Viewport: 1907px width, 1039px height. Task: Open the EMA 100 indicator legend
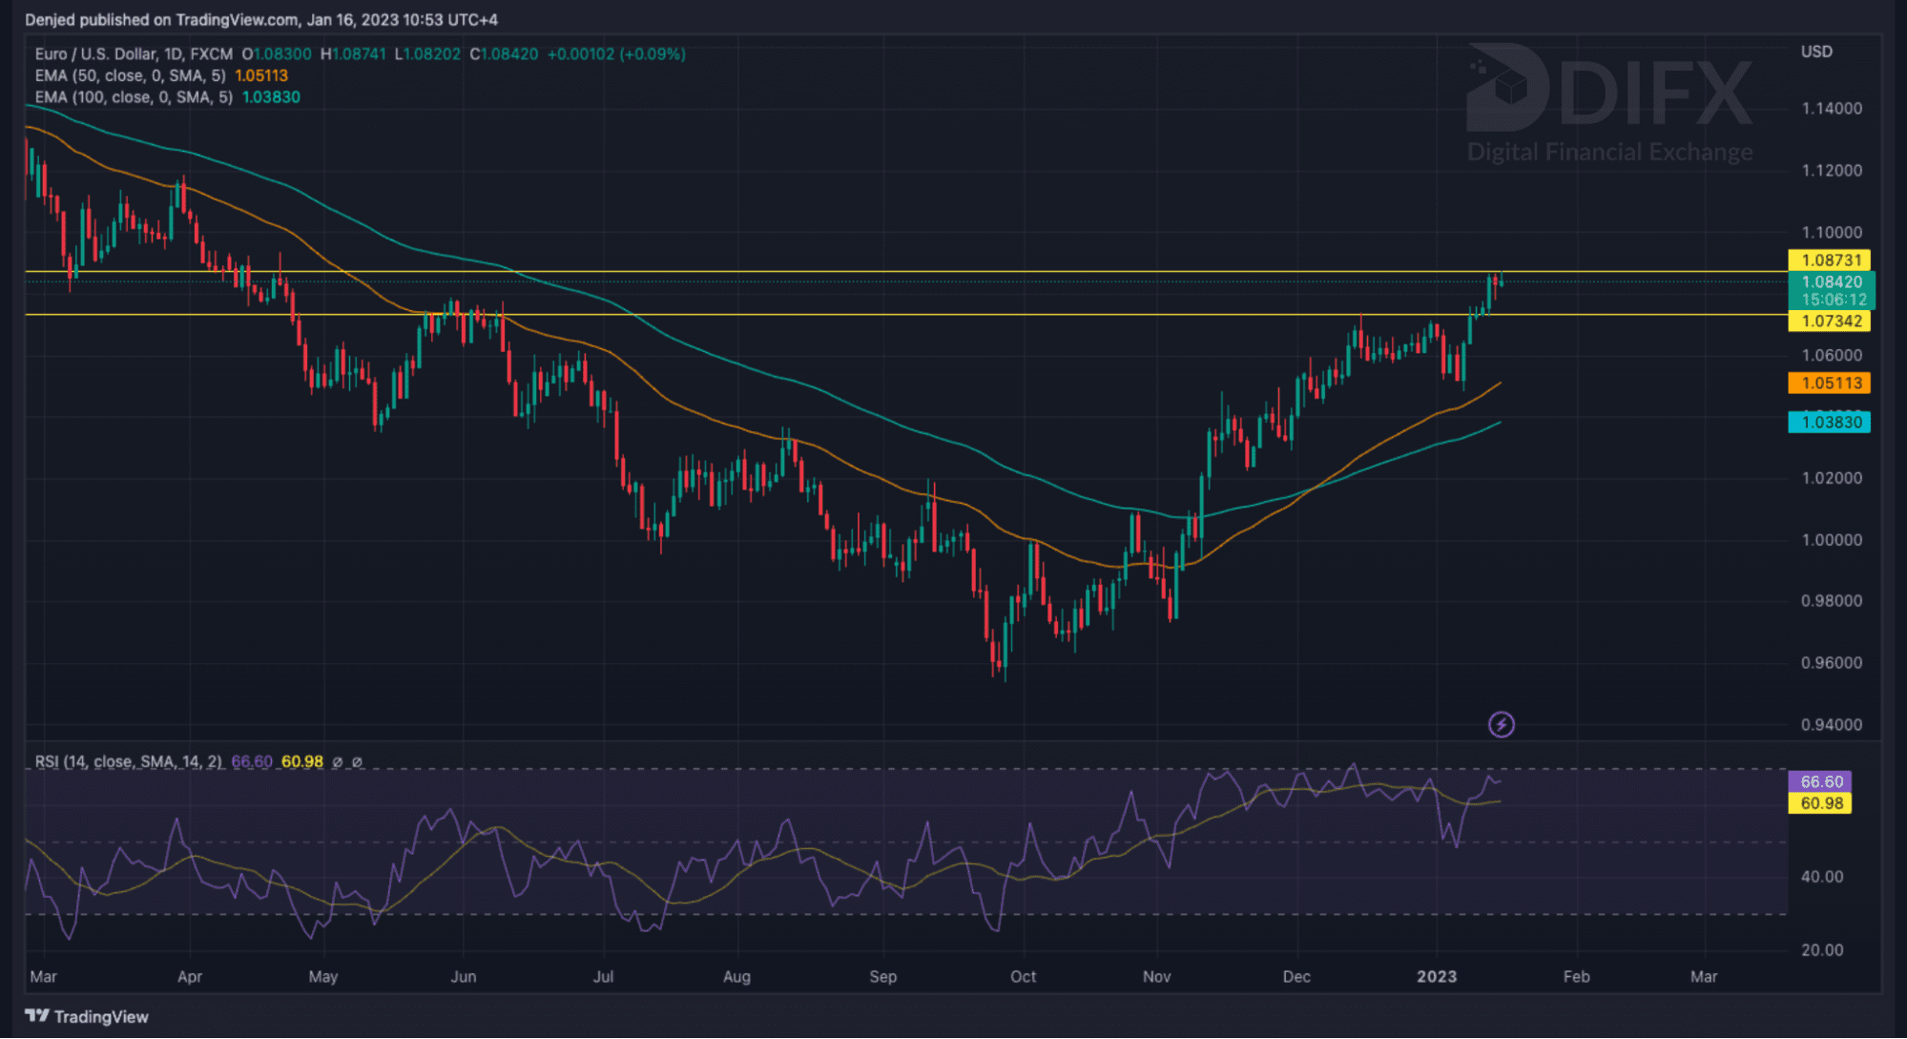(x=134, y=97)
